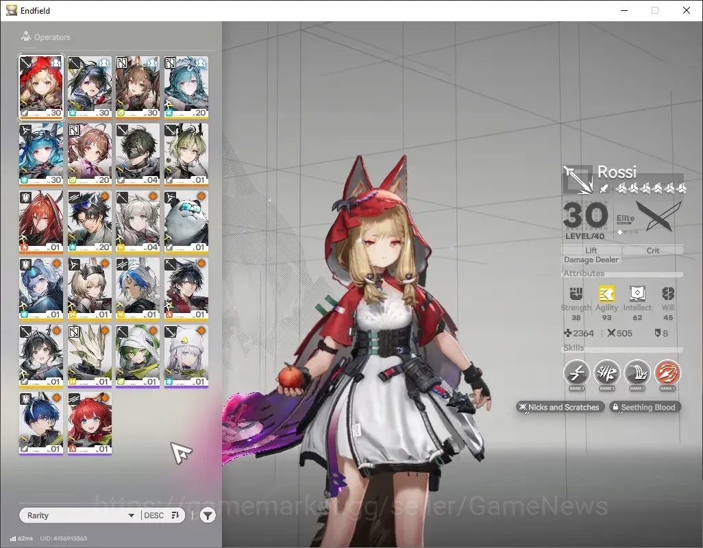
Task: Click the Intellect attribute icon
Action: [x=637, y=294]
